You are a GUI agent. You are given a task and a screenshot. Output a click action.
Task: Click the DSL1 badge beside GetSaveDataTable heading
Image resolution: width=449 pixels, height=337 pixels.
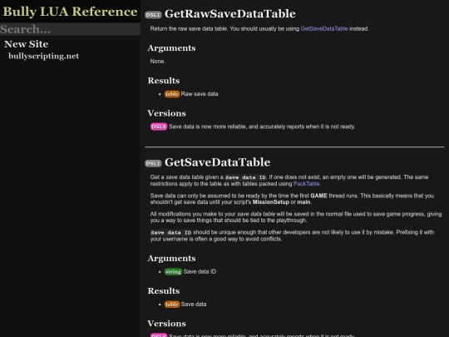153,163
